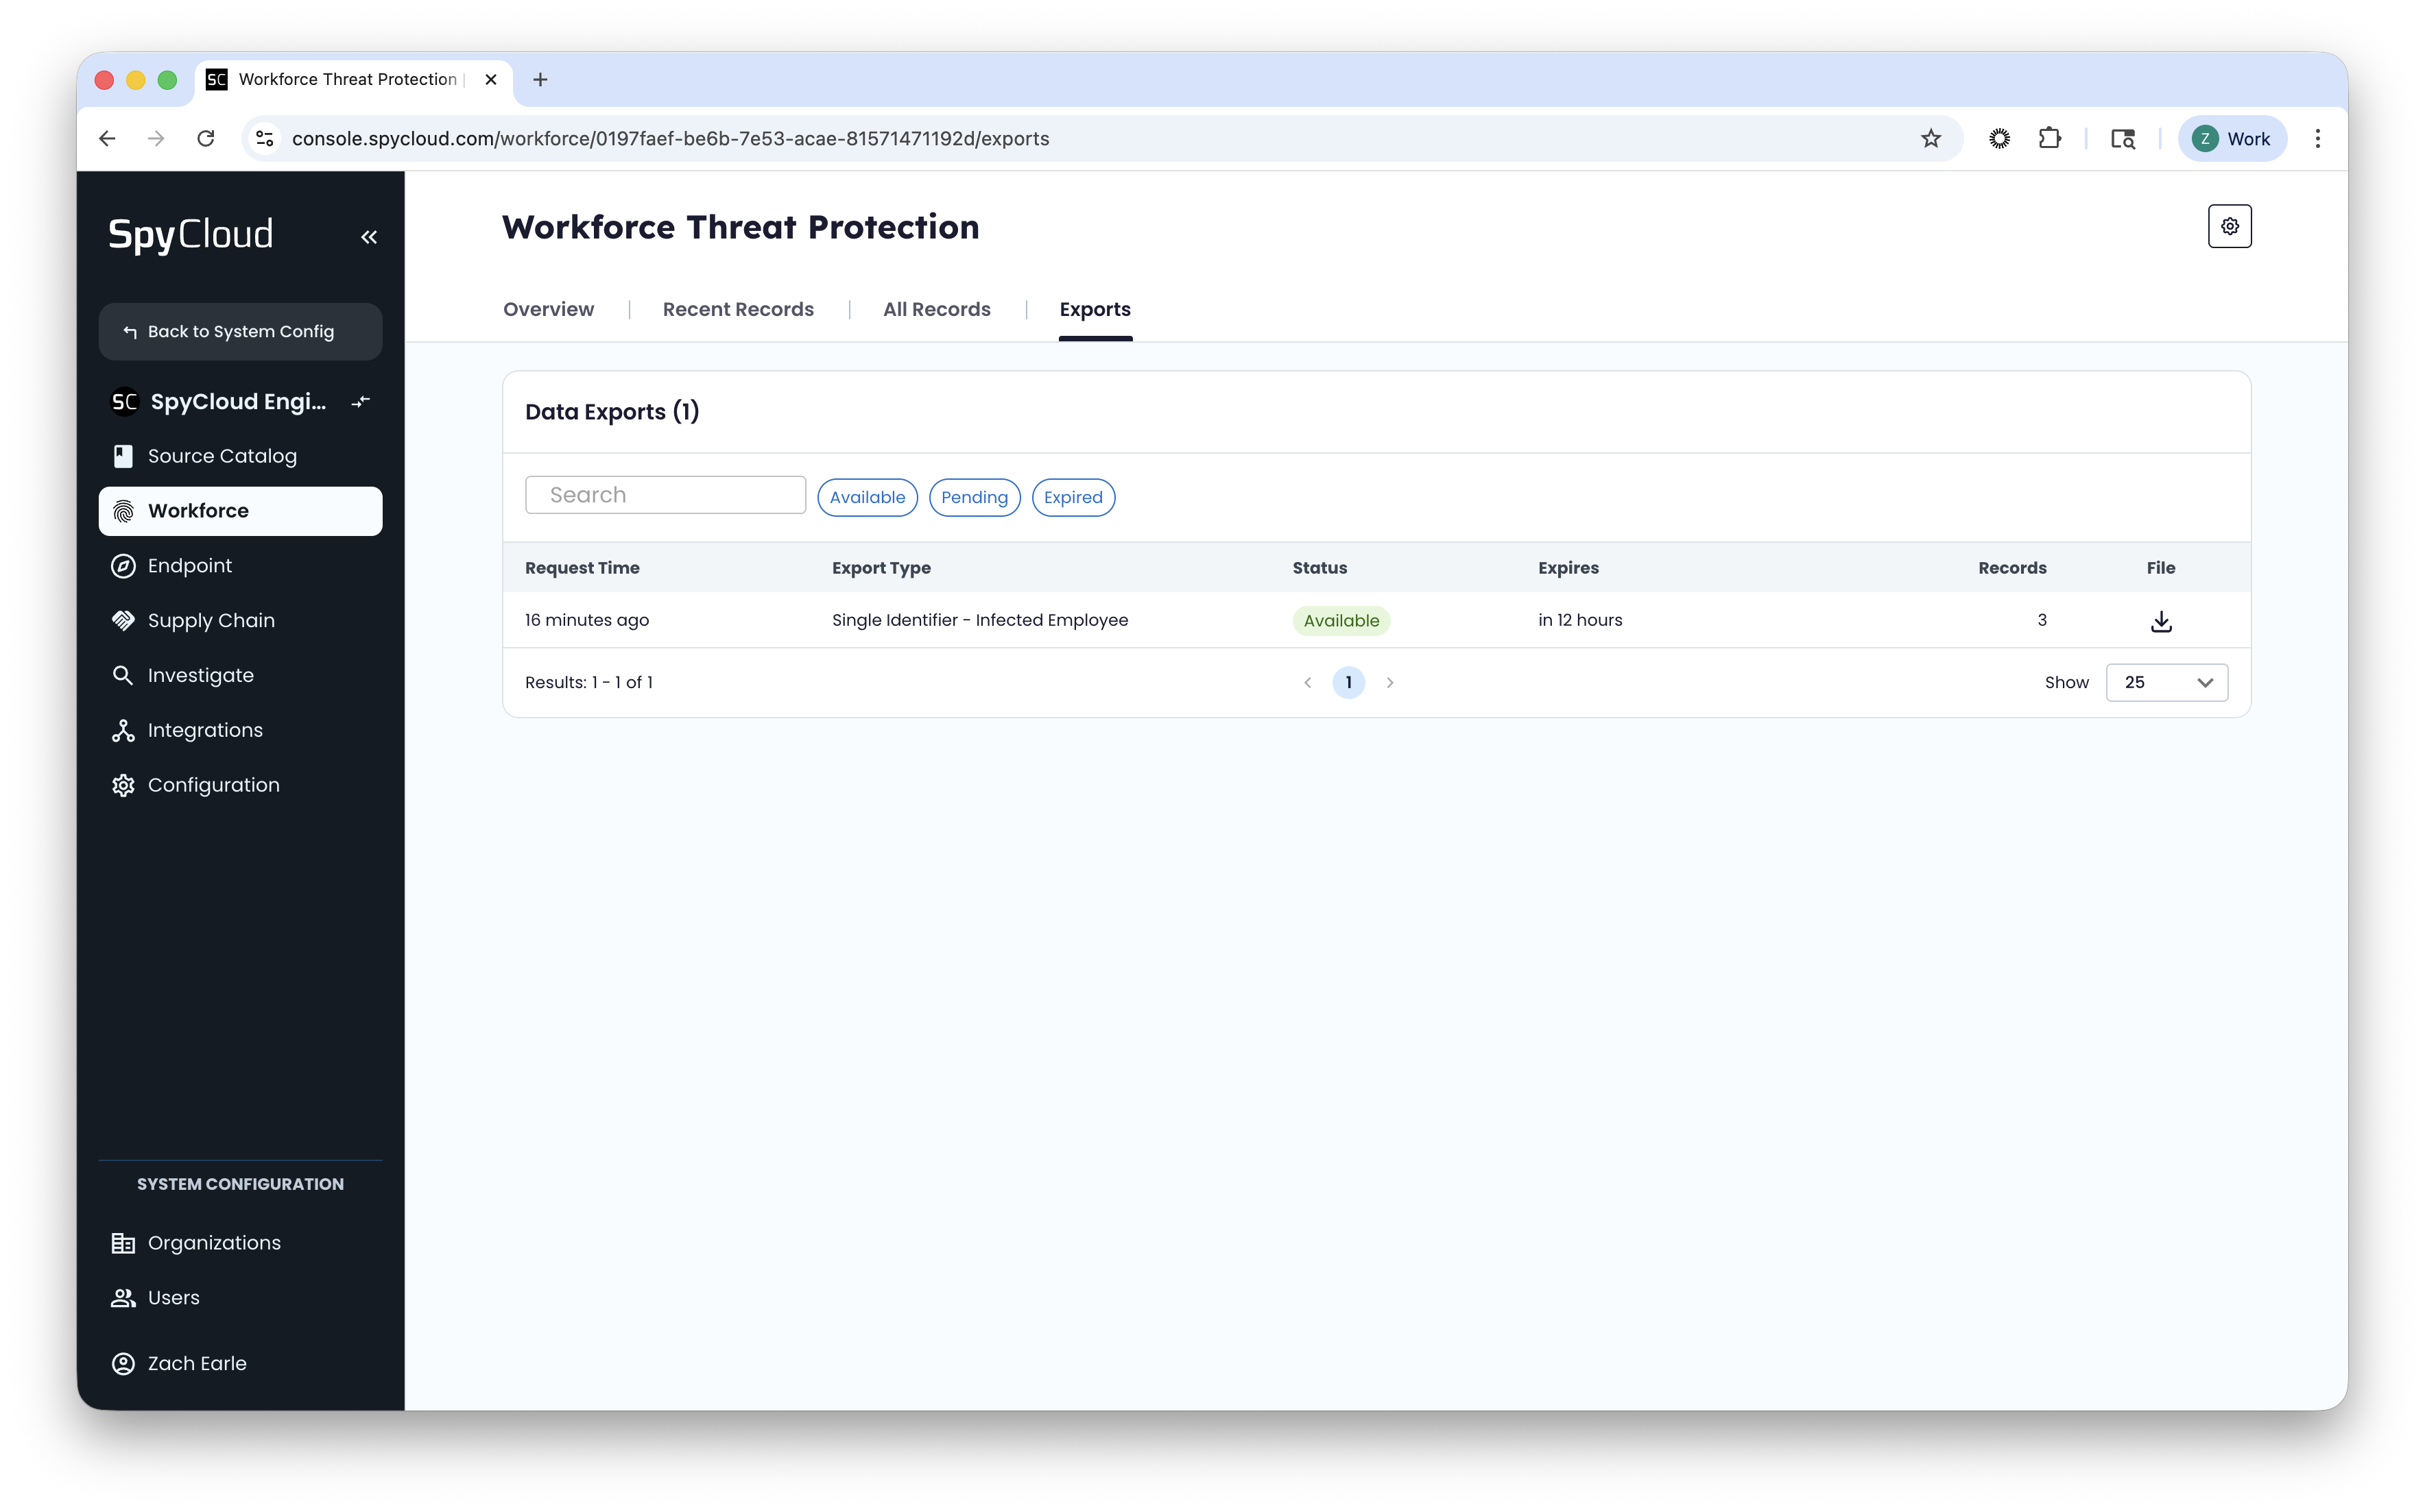The image size is (2425, 1512).
Task: Click Back to System Config button
Action: [x=240, y=332]
